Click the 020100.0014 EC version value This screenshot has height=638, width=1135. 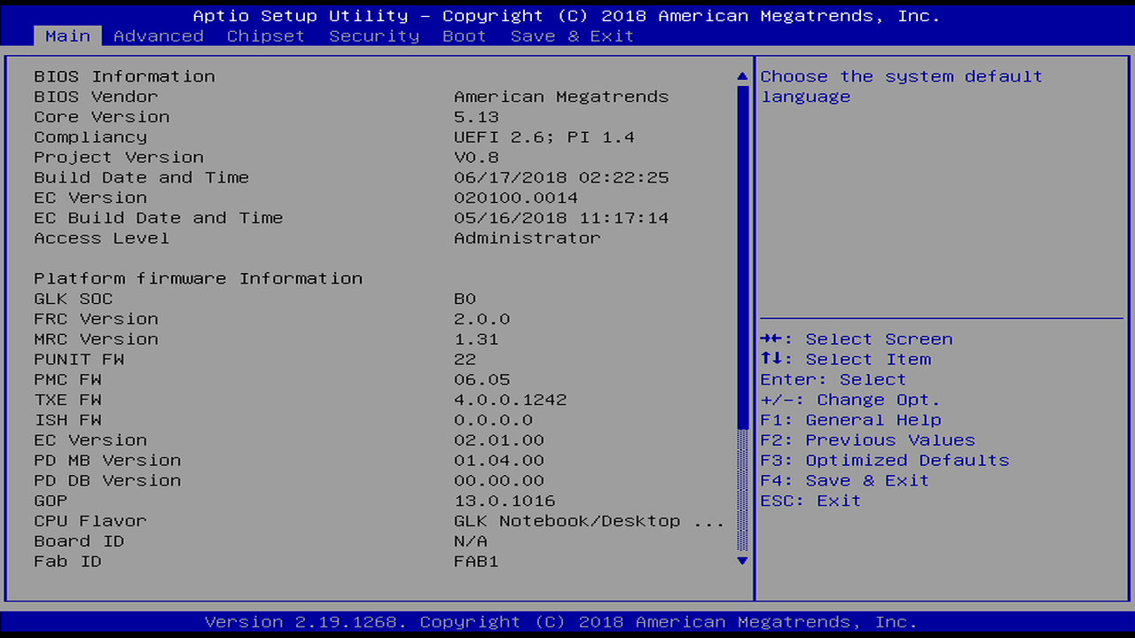pos(516,198)
